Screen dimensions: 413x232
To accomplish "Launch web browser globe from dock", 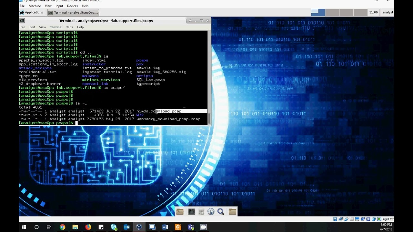I will [x=211, y=212].
